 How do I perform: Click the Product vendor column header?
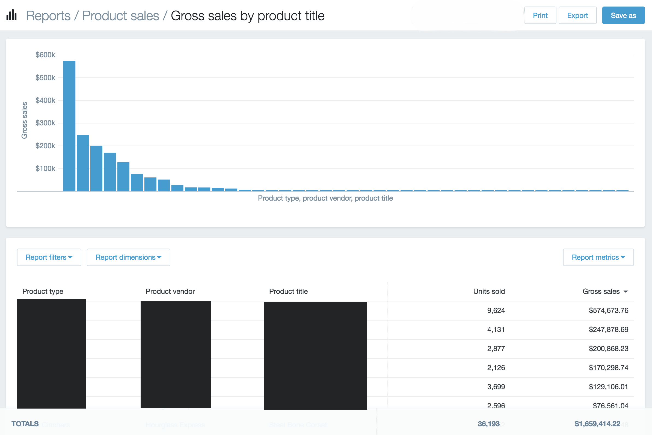(x=170, y=291)
